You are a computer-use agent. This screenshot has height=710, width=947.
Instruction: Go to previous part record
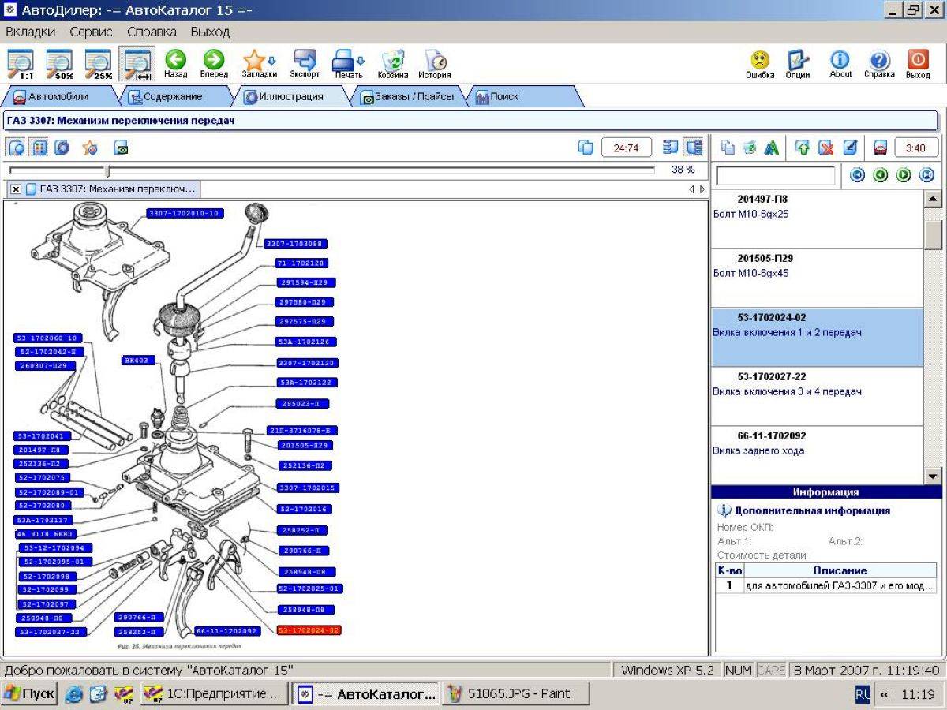point(881,175)
